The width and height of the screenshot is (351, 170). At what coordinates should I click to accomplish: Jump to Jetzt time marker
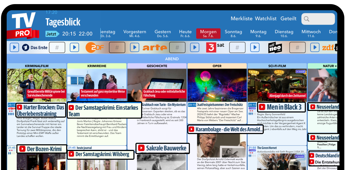(52, 34)
